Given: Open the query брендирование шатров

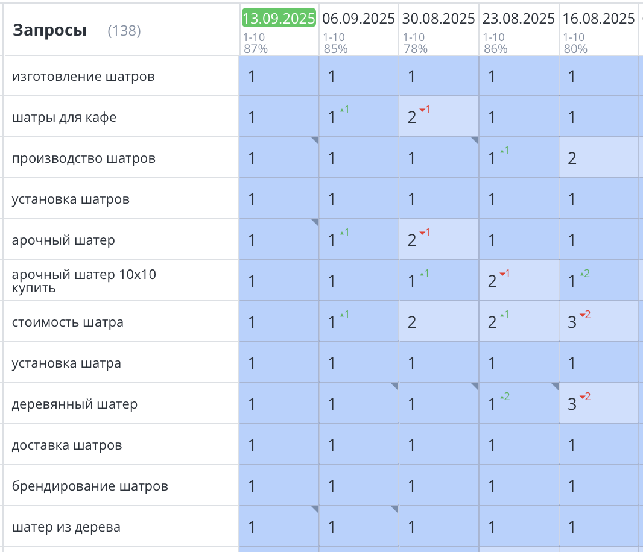Looking at the screenshot, I should pyautogui.click(x=90, y=486).
